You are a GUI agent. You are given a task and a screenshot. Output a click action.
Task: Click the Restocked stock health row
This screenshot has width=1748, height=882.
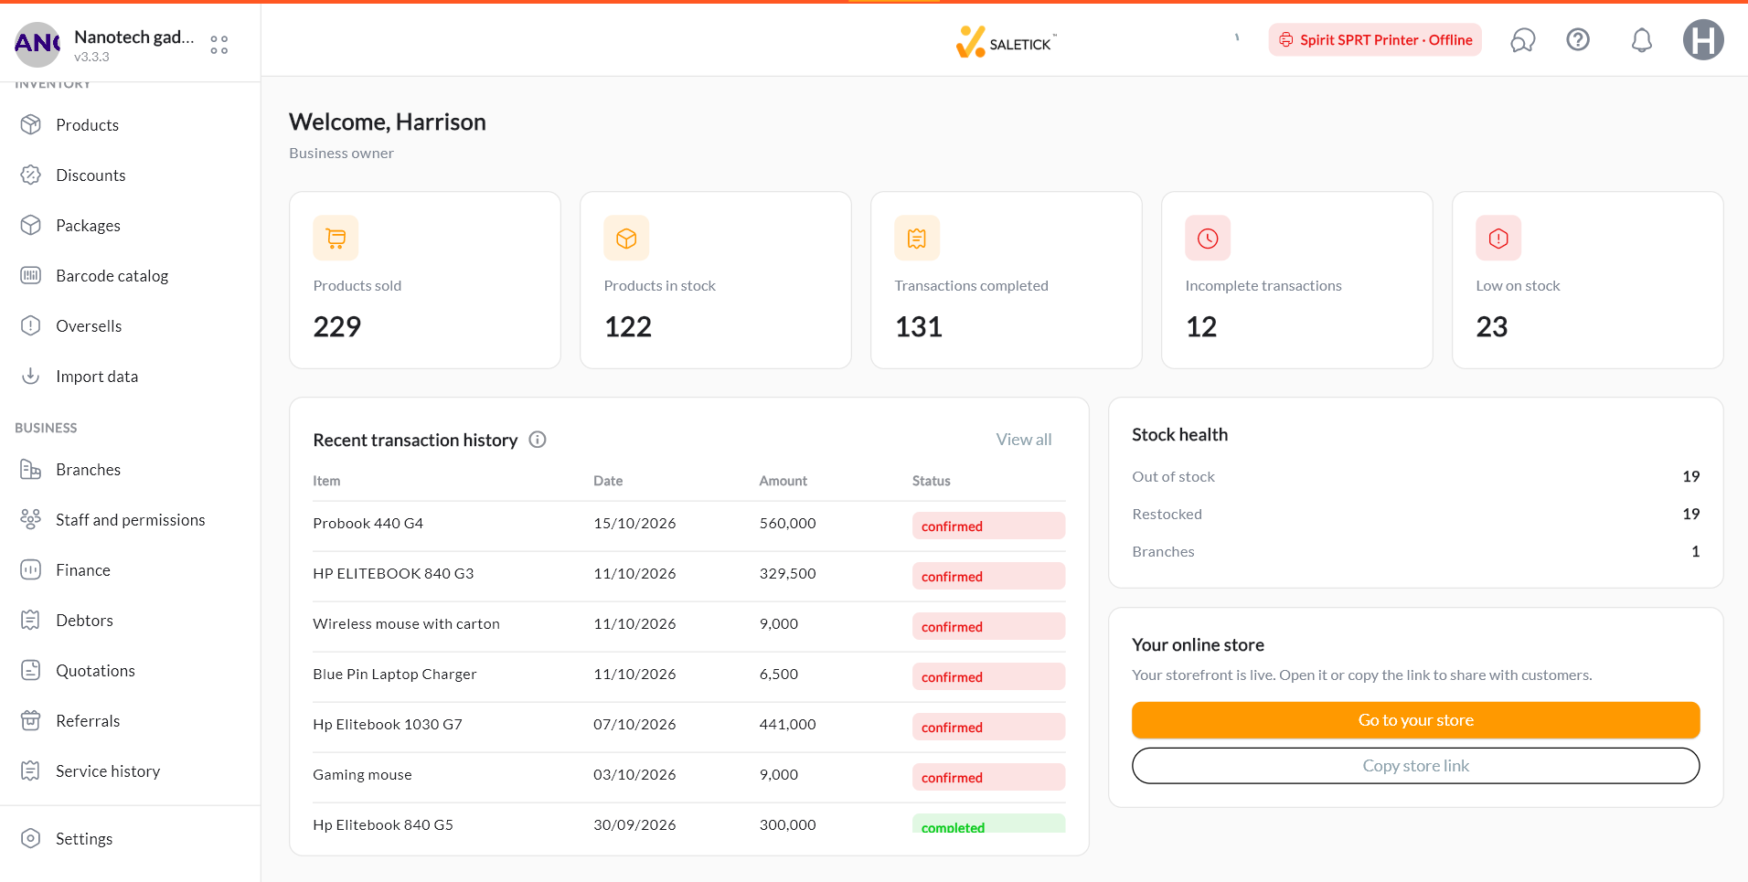[x=1415, y=514]
